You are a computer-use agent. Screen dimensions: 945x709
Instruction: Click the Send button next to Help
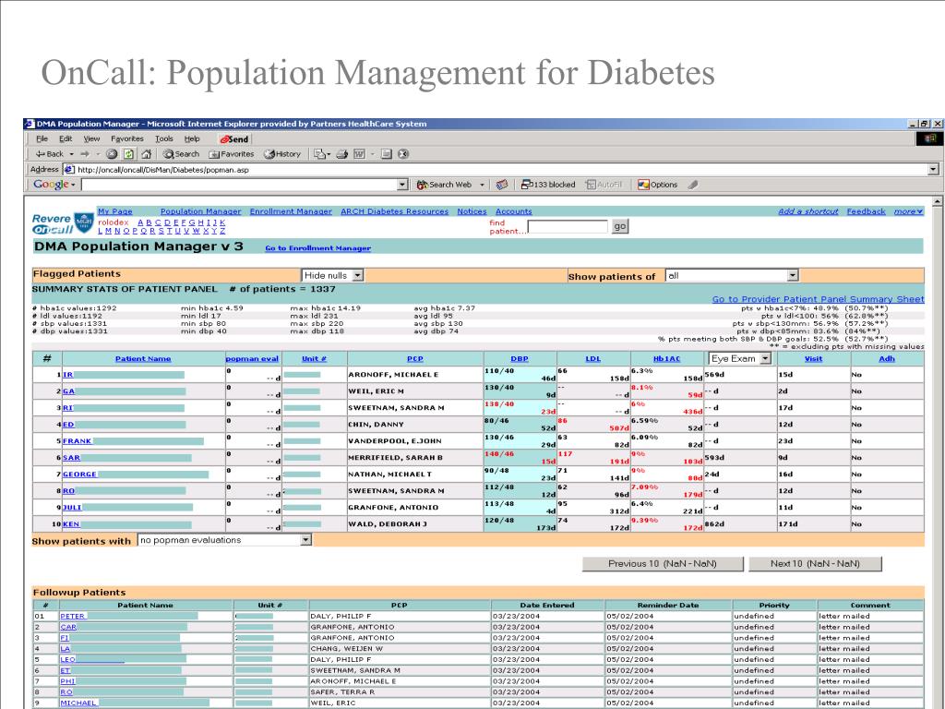[233, 139]
